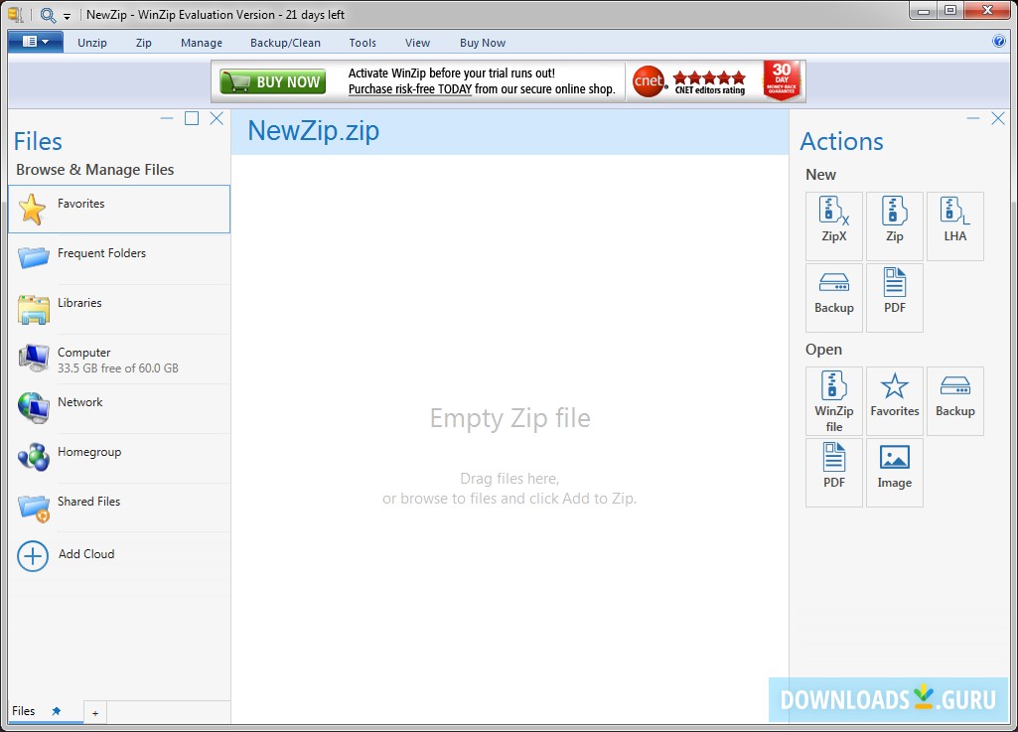Minimize the Files pane

click(167, 118)
